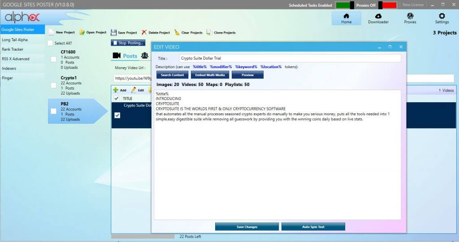The width and height of the screenshot is (459, 242).
Task: Click the Stop Posting button
Action: pyautogui.click(x=128, y=43)
